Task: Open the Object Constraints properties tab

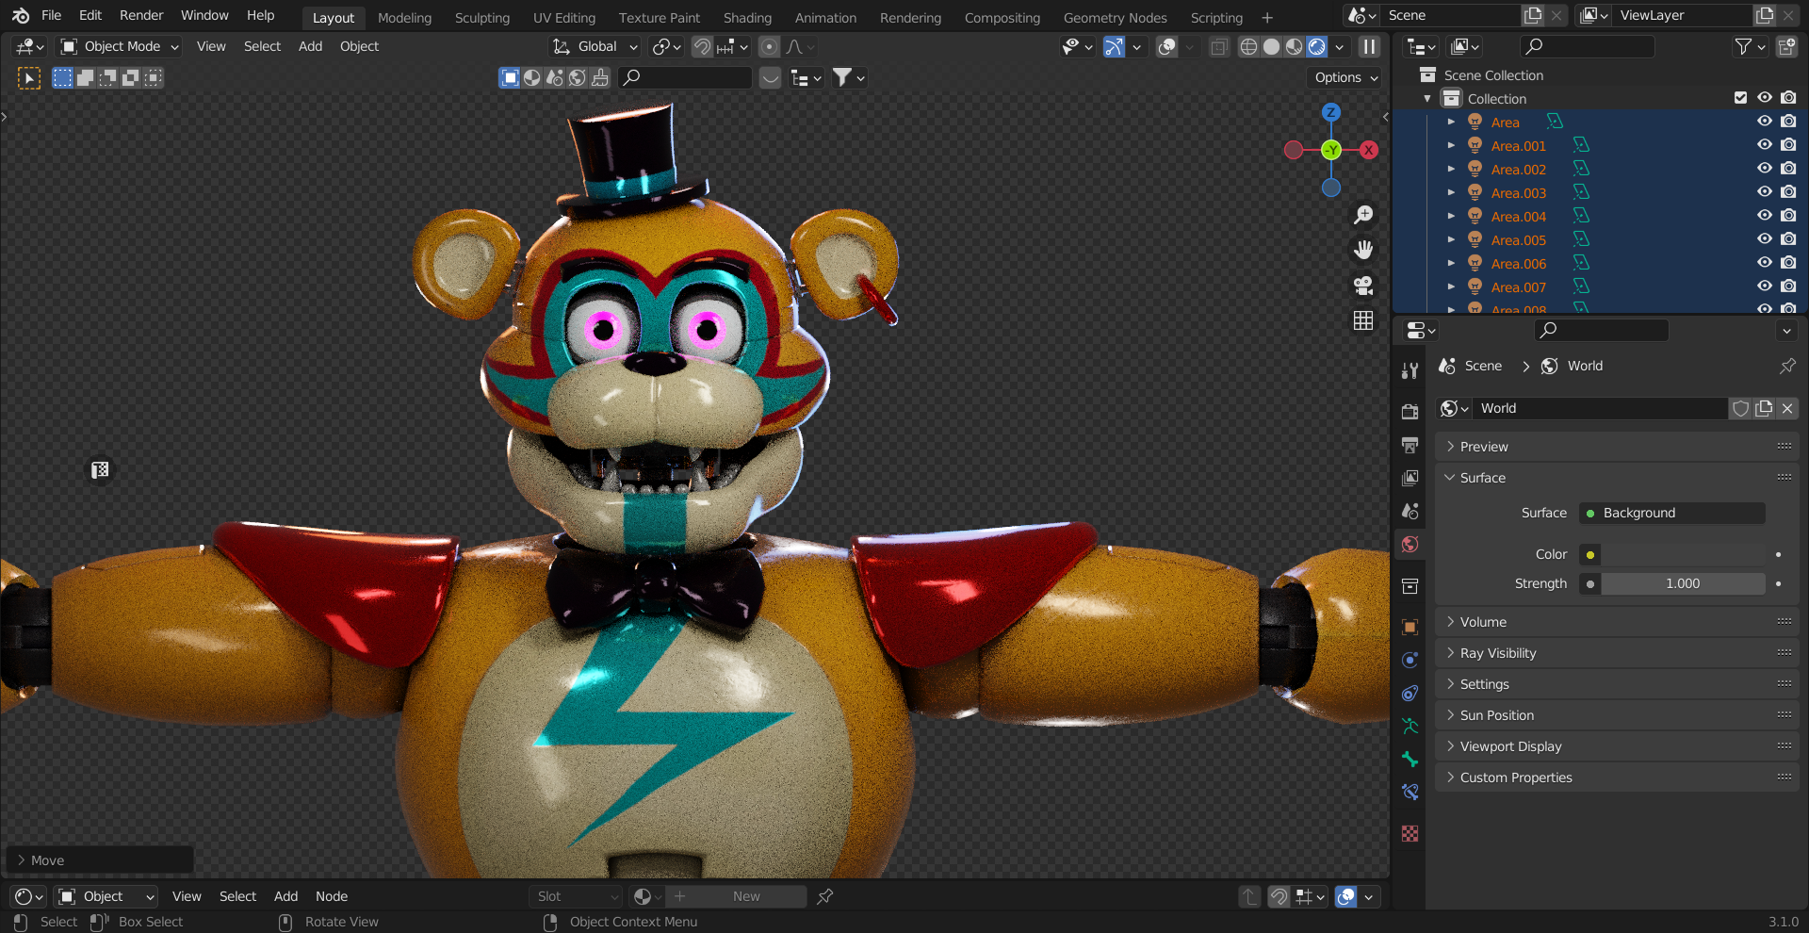Action: click(x=1410, y=693)
